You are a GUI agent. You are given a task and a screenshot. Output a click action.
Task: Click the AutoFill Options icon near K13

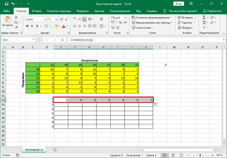(155, 104)
